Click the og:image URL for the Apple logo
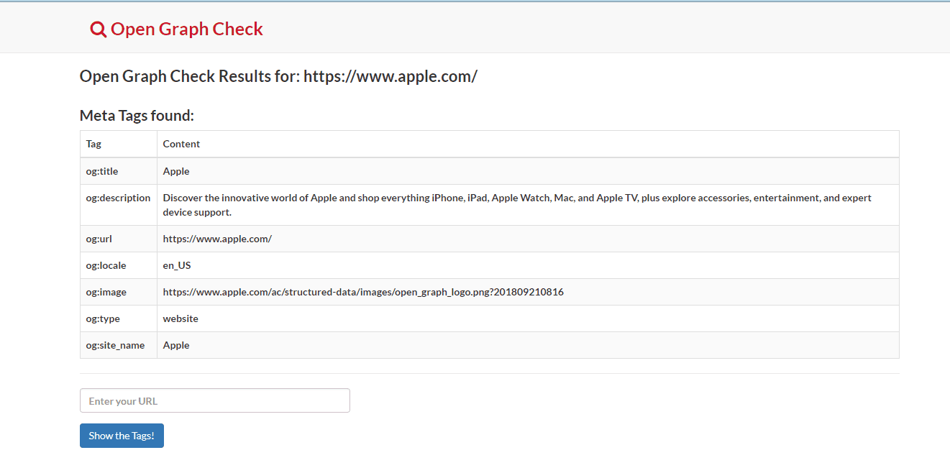The image size is (950, 468). [x=362, y=292]
